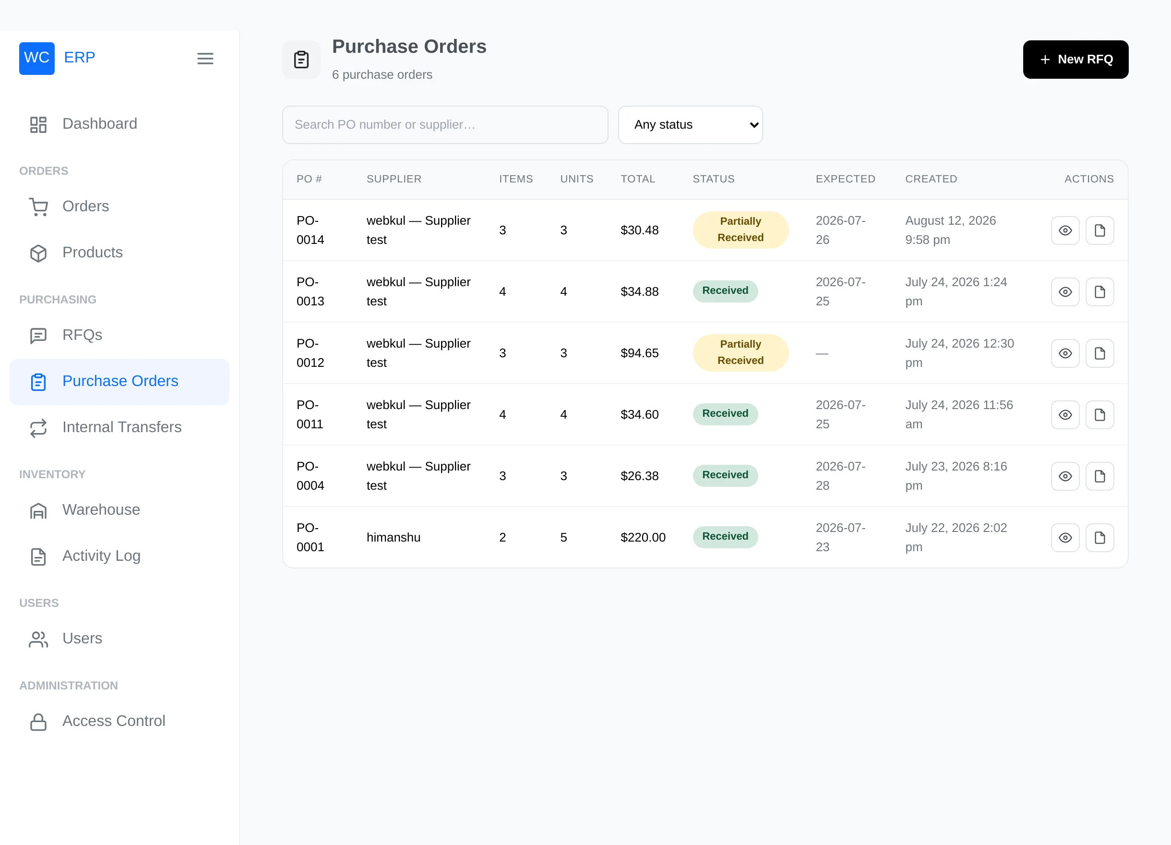Click the RFQs message icon
The image size is (1171, 845).
(38, 336)
